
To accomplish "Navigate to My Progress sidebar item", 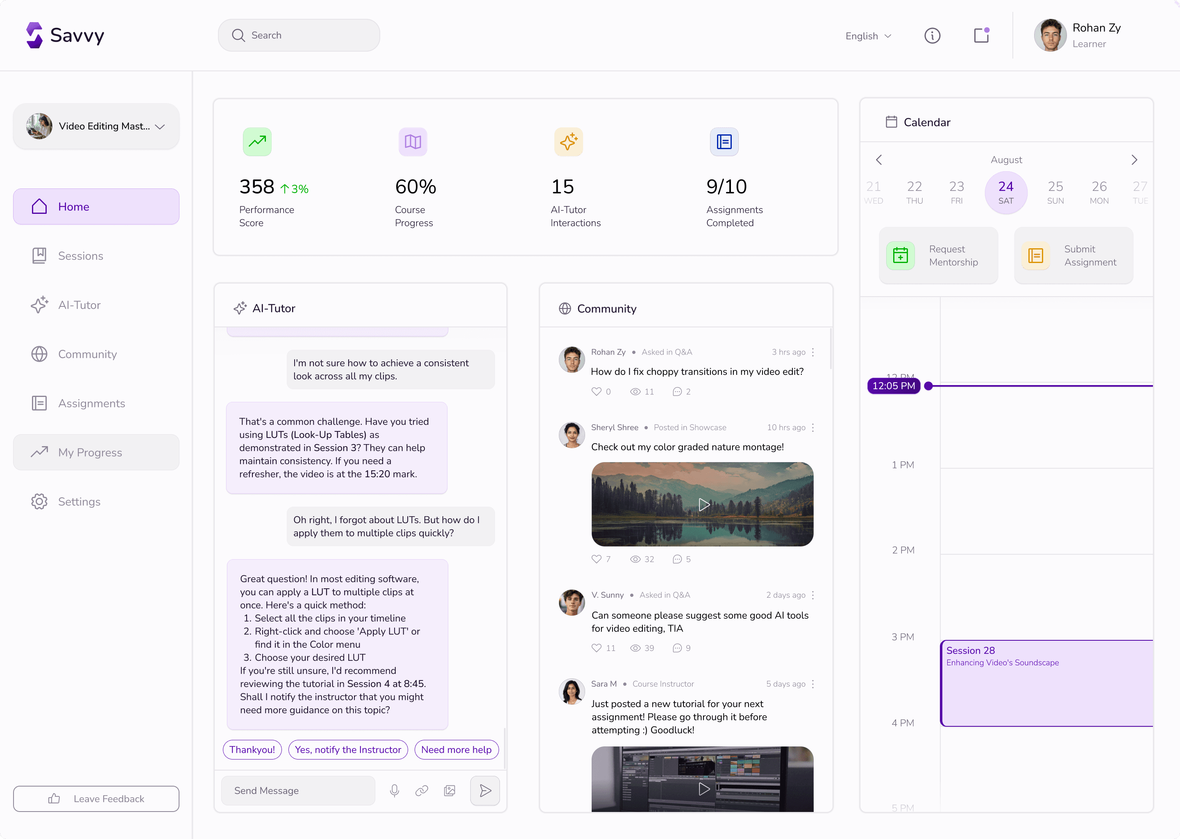I will click(x=90, y=453).
